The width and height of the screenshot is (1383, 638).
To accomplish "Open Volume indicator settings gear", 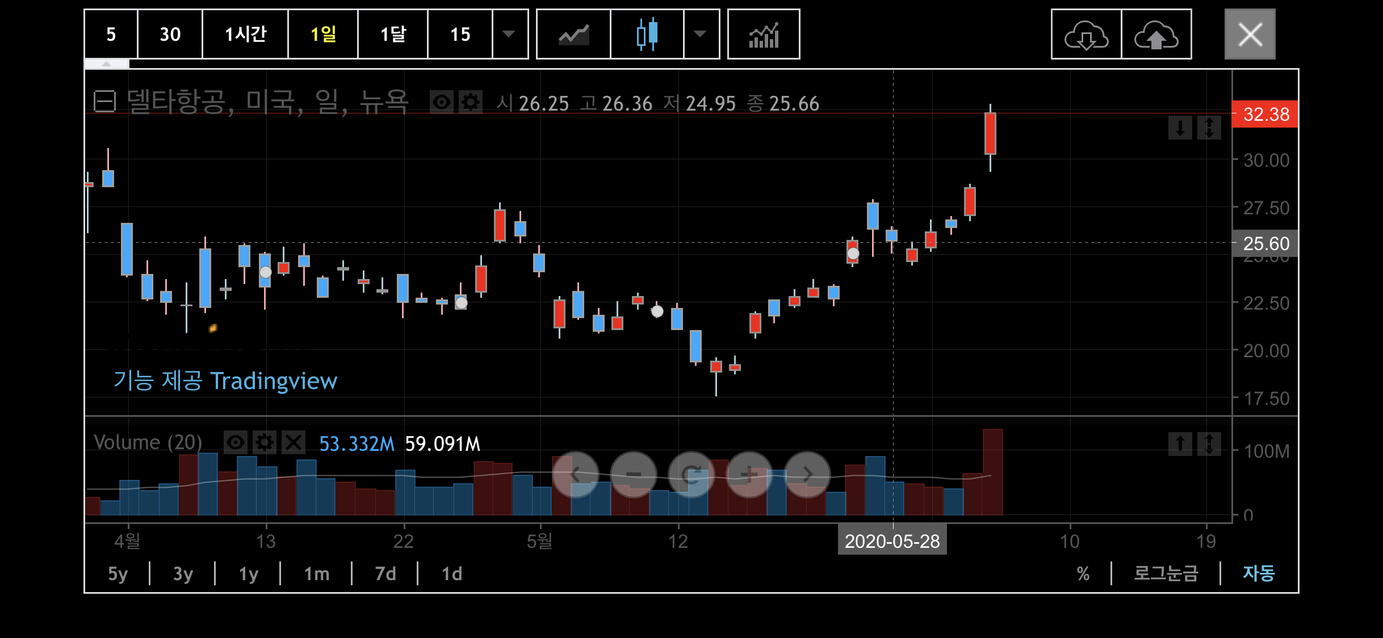I will coord(264,442).
